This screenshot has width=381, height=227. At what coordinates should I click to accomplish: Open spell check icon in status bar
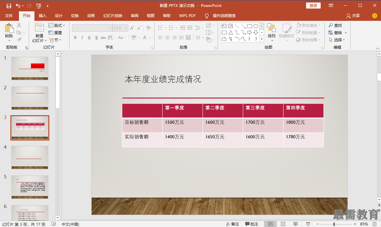(x=54, y=224)
